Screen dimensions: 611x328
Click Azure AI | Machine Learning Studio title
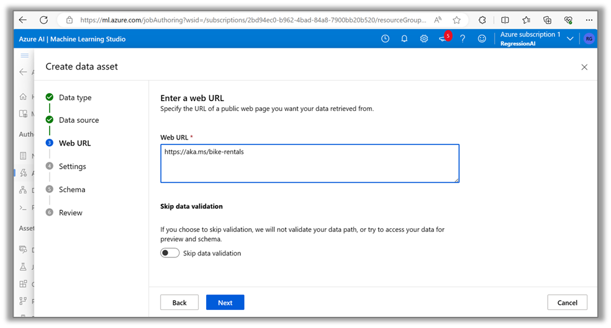[72, 39]
